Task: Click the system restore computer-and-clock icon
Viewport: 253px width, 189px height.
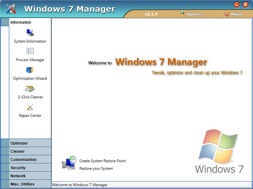Action: (x=69, y=162)
